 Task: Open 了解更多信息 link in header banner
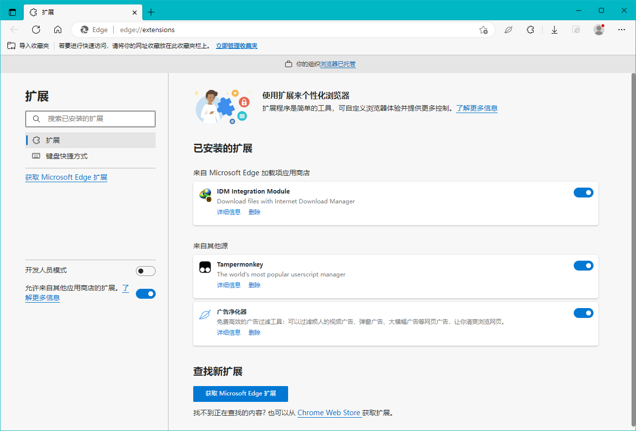coord(476,108)
